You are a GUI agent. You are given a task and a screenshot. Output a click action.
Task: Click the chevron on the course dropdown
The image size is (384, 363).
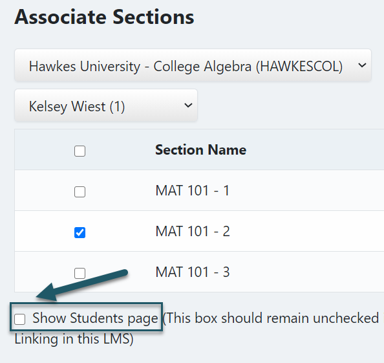coord(362,65)
